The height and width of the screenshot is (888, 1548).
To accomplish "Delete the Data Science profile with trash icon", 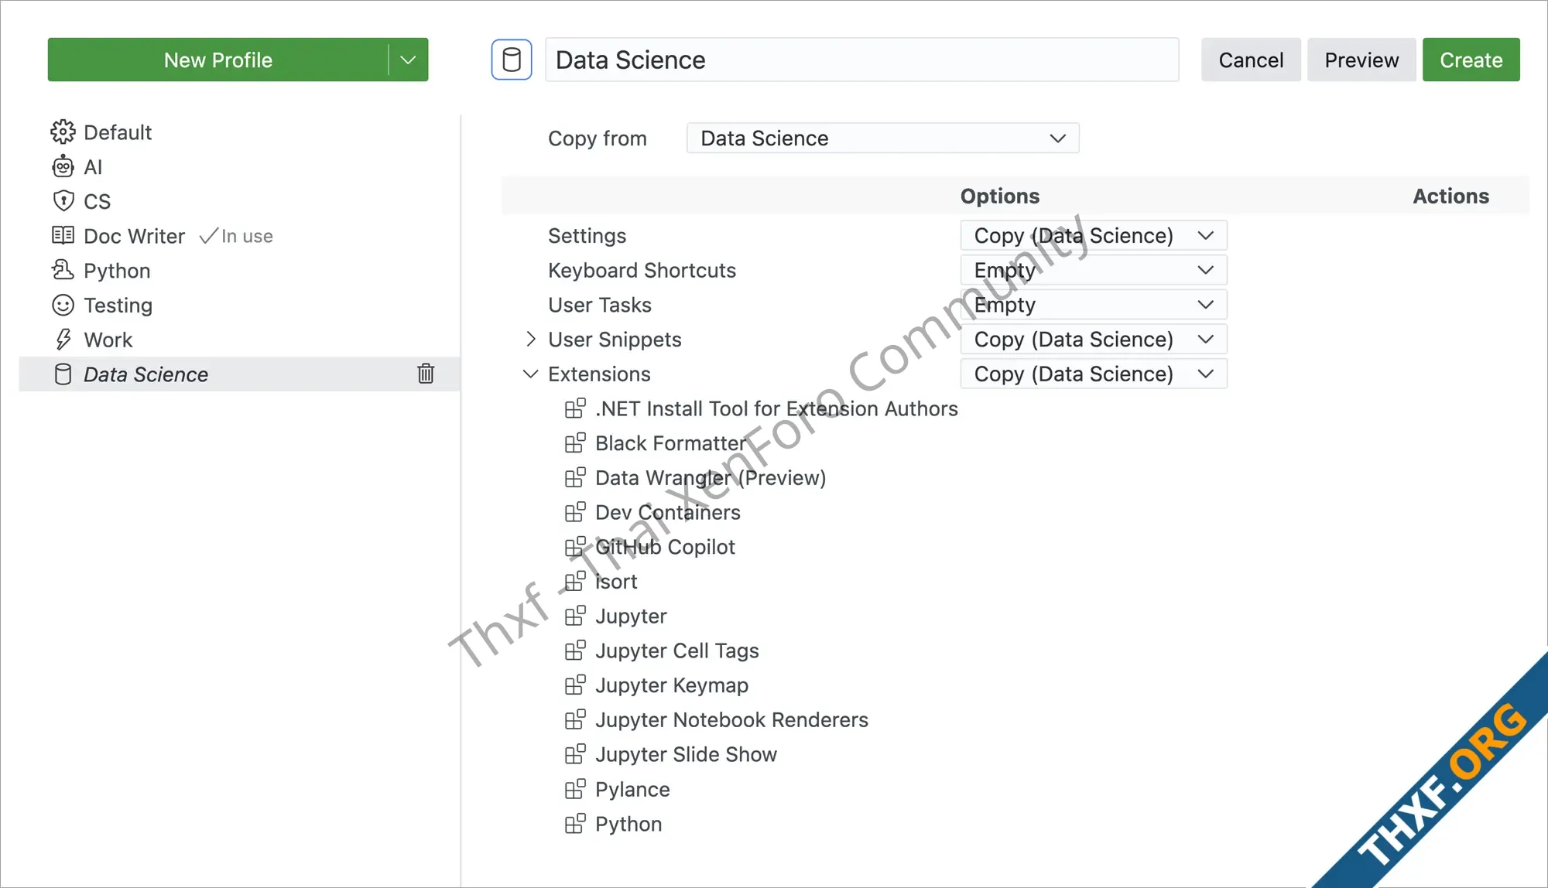I will (426, 374).
